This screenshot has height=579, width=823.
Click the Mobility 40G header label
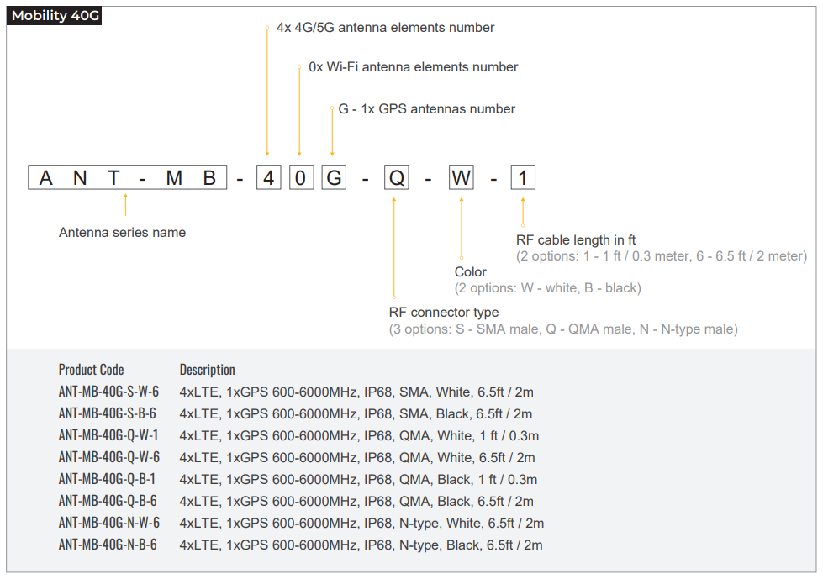point(55,15)
